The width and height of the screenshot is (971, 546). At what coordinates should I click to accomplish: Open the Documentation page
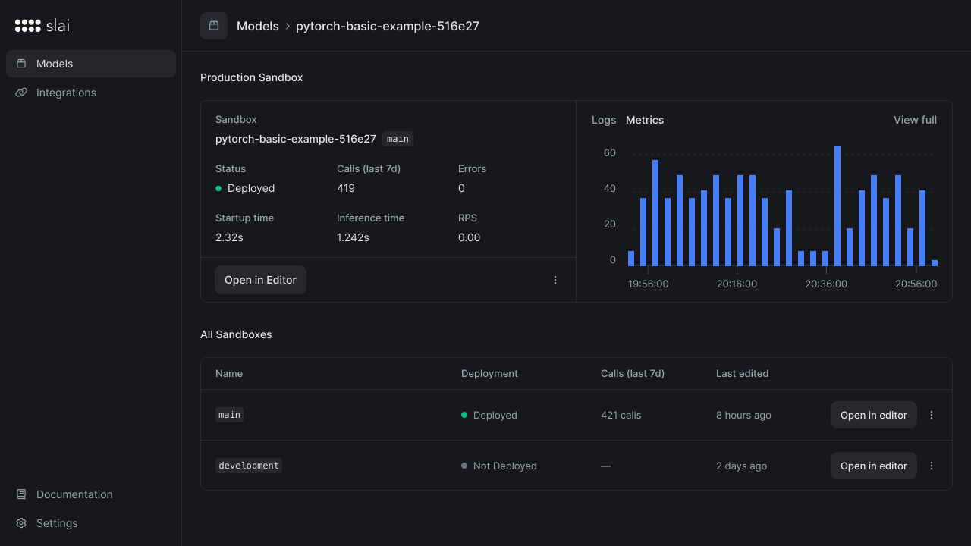click(74, 494)
